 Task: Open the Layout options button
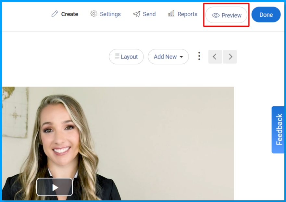pyautogui.click(x=126, y=57)
